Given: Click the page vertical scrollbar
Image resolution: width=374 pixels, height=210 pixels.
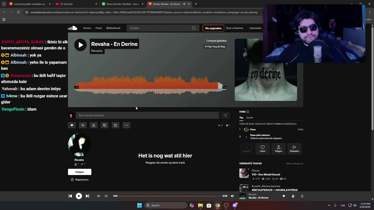Looking at the screenshot, I should 372,79.
